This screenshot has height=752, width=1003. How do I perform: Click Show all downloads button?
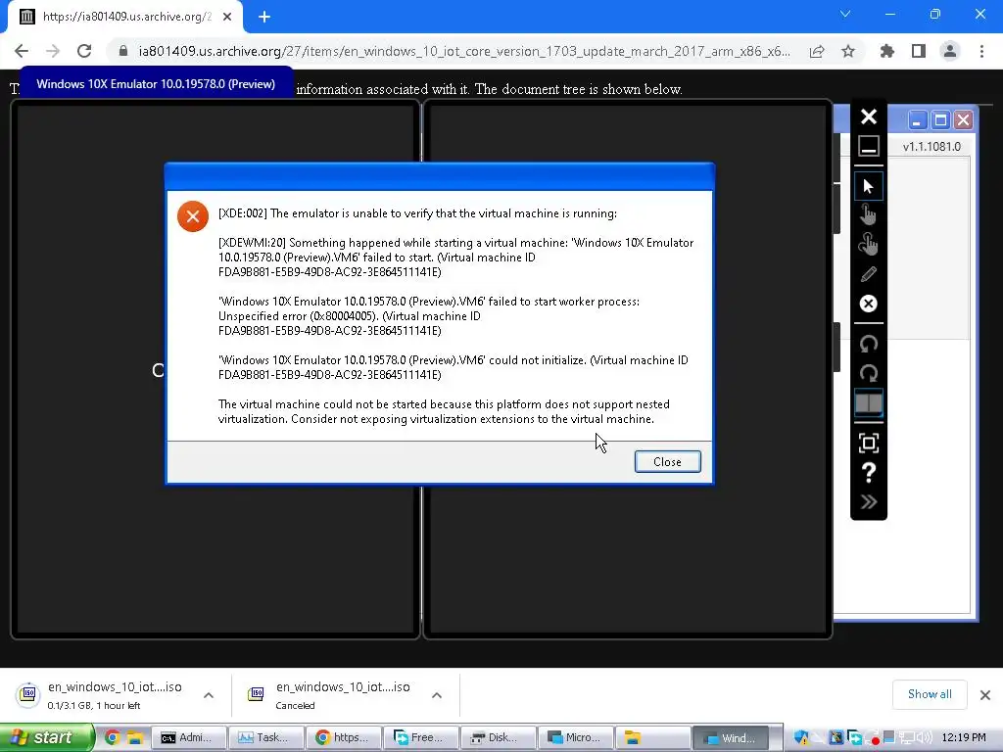[x=930, y=694]
